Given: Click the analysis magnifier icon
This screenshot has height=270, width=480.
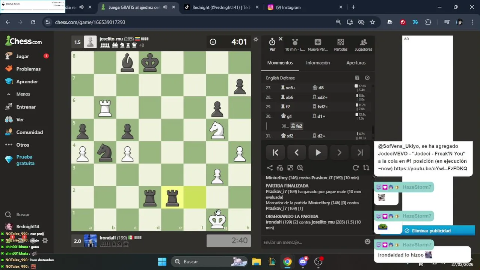Looking at the screenshot, I should coord(300,168).
